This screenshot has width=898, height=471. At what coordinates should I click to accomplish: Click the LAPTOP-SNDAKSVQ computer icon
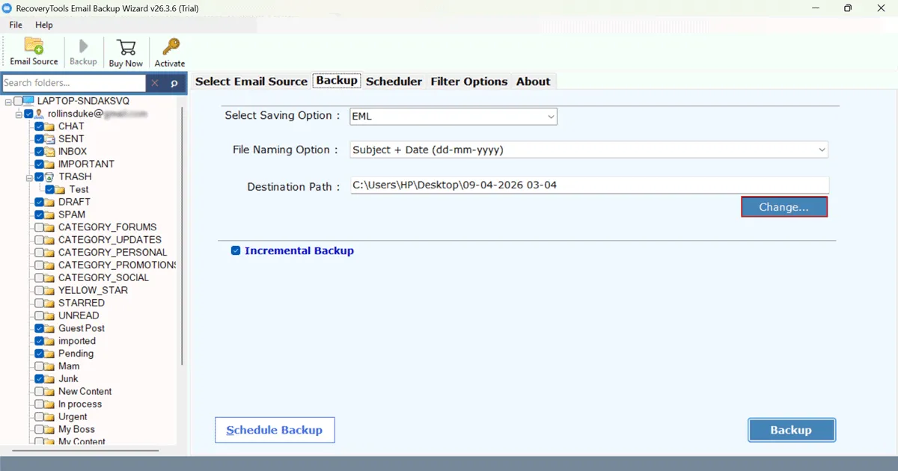click(x=28, y=101)
